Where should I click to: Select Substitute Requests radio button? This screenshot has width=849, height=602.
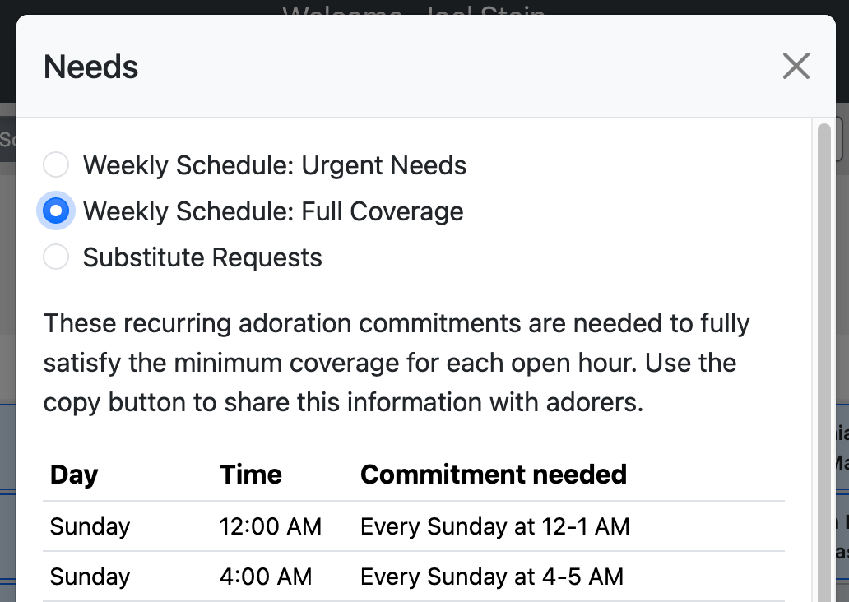point(56,257)
